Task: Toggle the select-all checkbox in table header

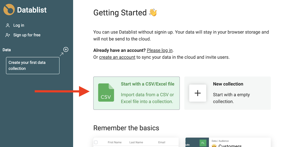Action: [x=96, y=142]
